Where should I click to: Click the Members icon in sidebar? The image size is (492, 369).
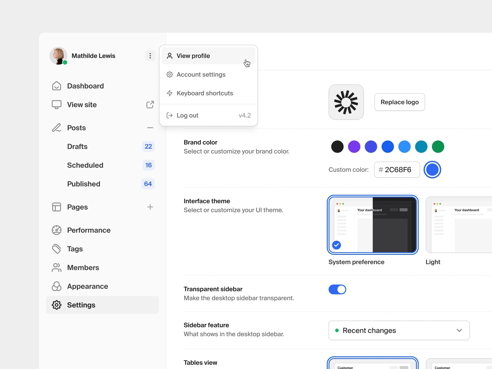57,267
